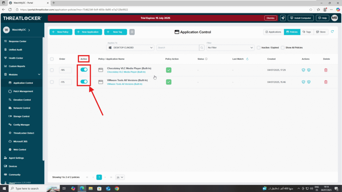Viewport: 342px width, 192px height.
Task: Open Task View on the taskbar
Action: pyautogui.click(x=64, y=189)
